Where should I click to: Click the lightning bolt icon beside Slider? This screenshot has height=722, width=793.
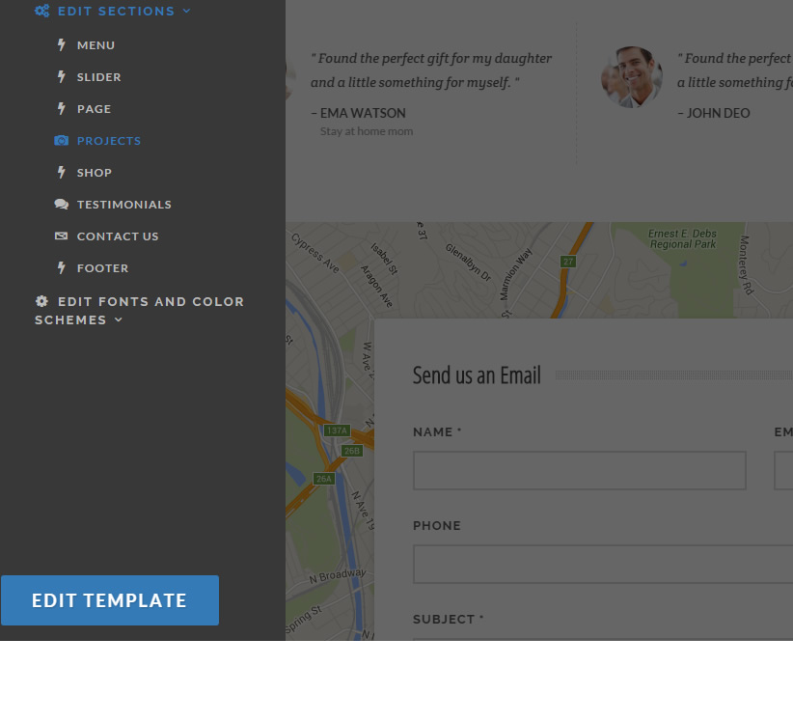[x=62, y=76]
